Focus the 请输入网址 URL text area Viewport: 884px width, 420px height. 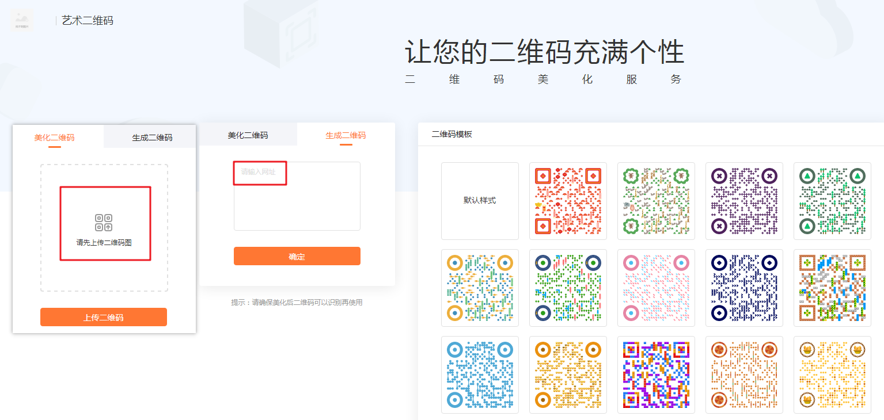point(297,196)
